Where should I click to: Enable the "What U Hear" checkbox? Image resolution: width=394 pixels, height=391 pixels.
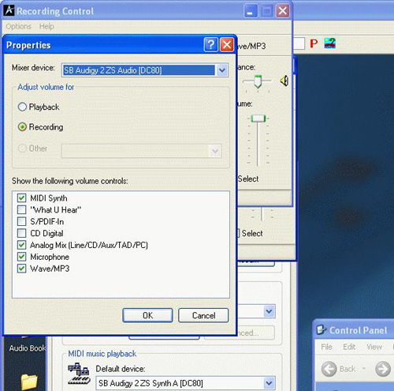tap(21, 210)
